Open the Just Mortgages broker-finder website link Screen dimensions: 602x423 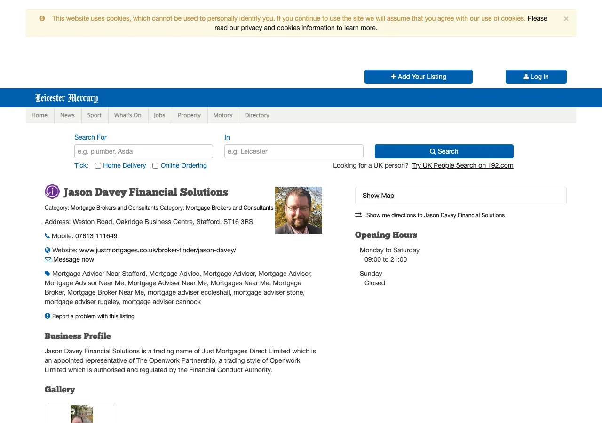point(156,250)
